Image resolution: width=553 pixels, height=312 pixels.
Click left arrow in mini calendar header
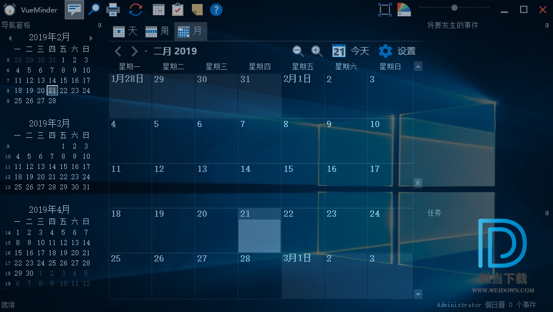click(10, 37)
